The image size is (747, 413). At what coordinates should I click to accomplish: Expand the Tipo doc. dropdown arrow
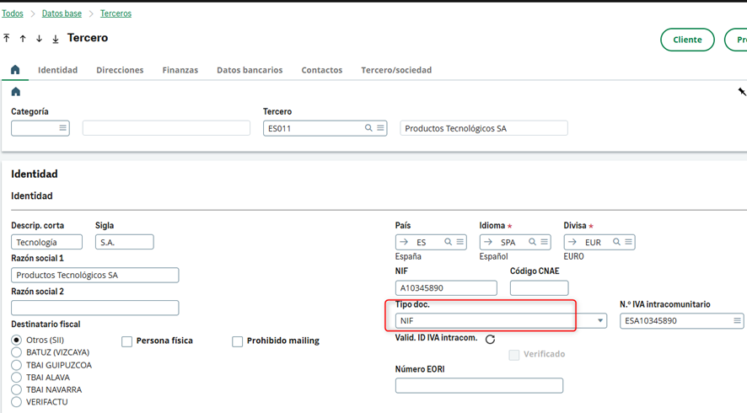tap(600, 320)
